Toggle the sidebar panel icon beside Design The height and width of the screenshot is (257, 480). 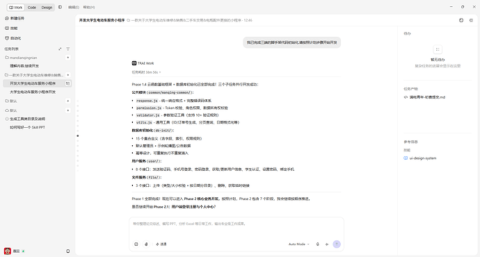60,7
